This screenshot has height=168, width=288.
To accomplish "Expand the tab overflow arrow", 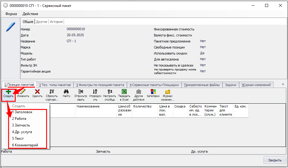I will tap(283, 84).
